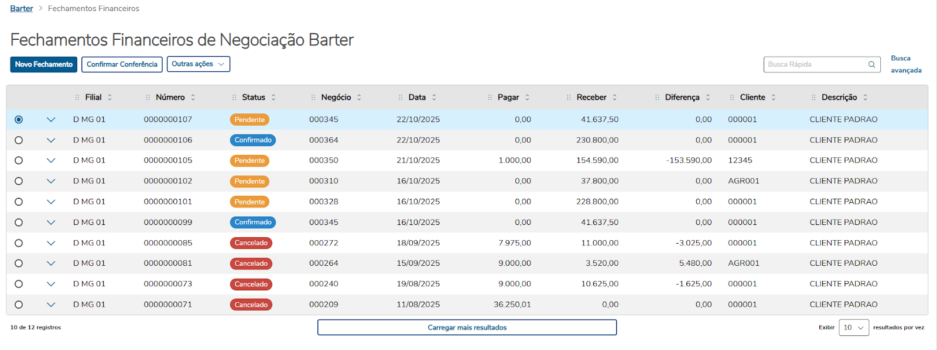Open Busca avançada link

[905, 64]
